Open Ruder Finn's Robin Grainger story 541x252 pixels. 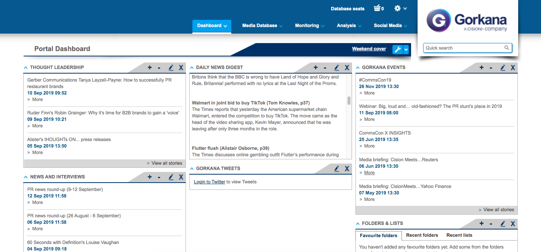pyautogui.click(x=103, y=113)
